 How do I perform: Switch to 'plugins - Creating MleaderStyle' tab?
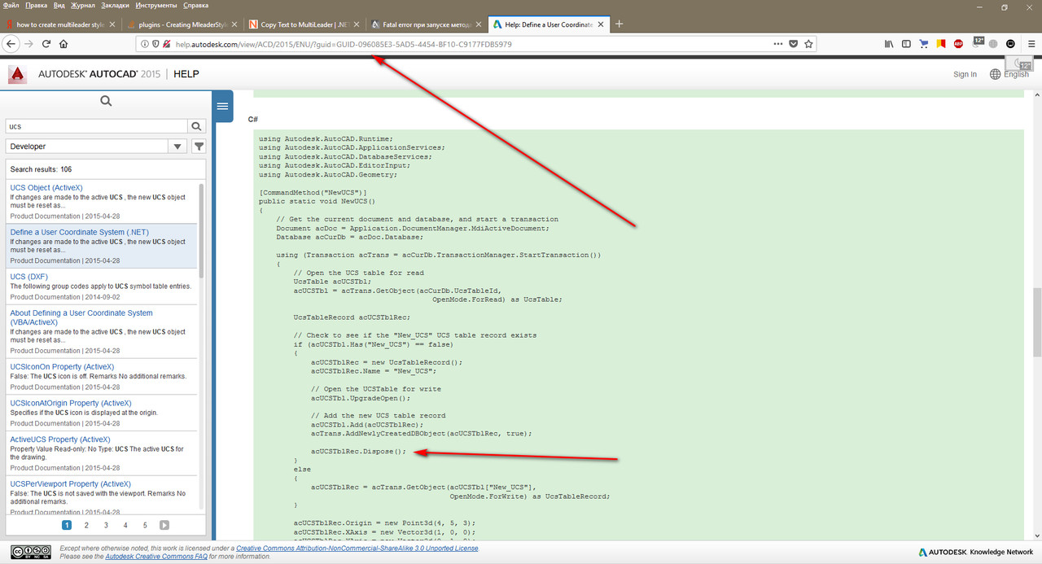(182, 24)
